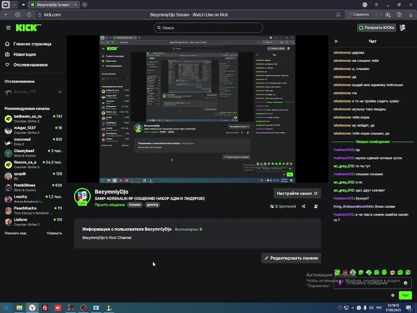The image size is (417, 313).
Task: Close the BezymniyDjo Stream tab
Action: (75, 4)
